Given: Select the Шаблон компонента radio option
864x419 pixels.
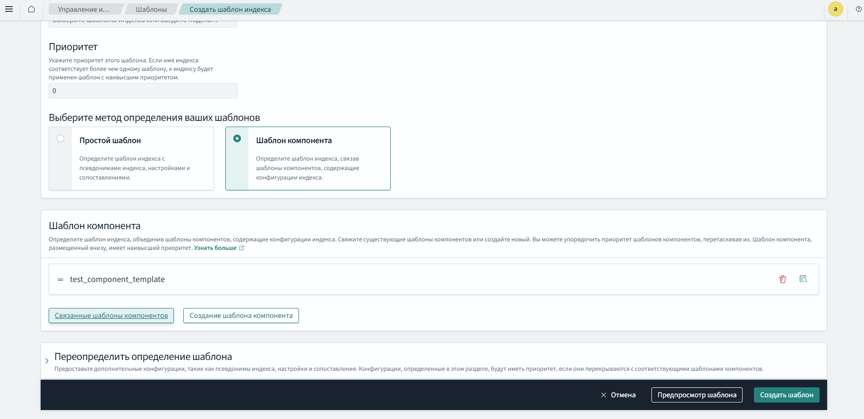Looking at the screenshot, I should [237, 139].
